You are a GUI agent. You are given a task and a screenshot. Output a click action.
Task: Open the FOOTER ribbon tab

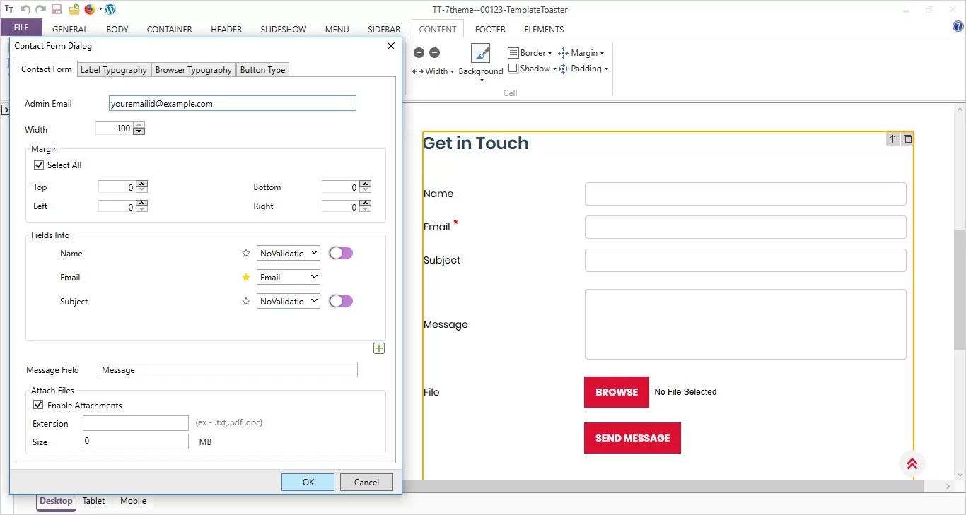490,29
